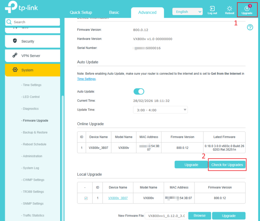Screen dimensions: 260x221
Task: Click the Security shield icon
Action: (x=15, y=41)
